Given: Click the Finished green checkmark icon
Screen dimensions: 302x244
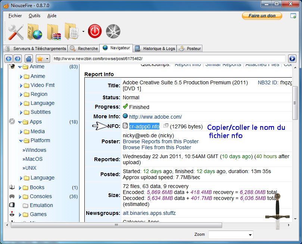Looking at the screenshot, I should (x=125, y=106).
